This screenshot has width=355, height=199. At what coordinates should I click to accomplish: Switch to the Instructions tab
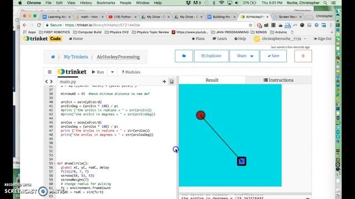[x=278, y=80]
